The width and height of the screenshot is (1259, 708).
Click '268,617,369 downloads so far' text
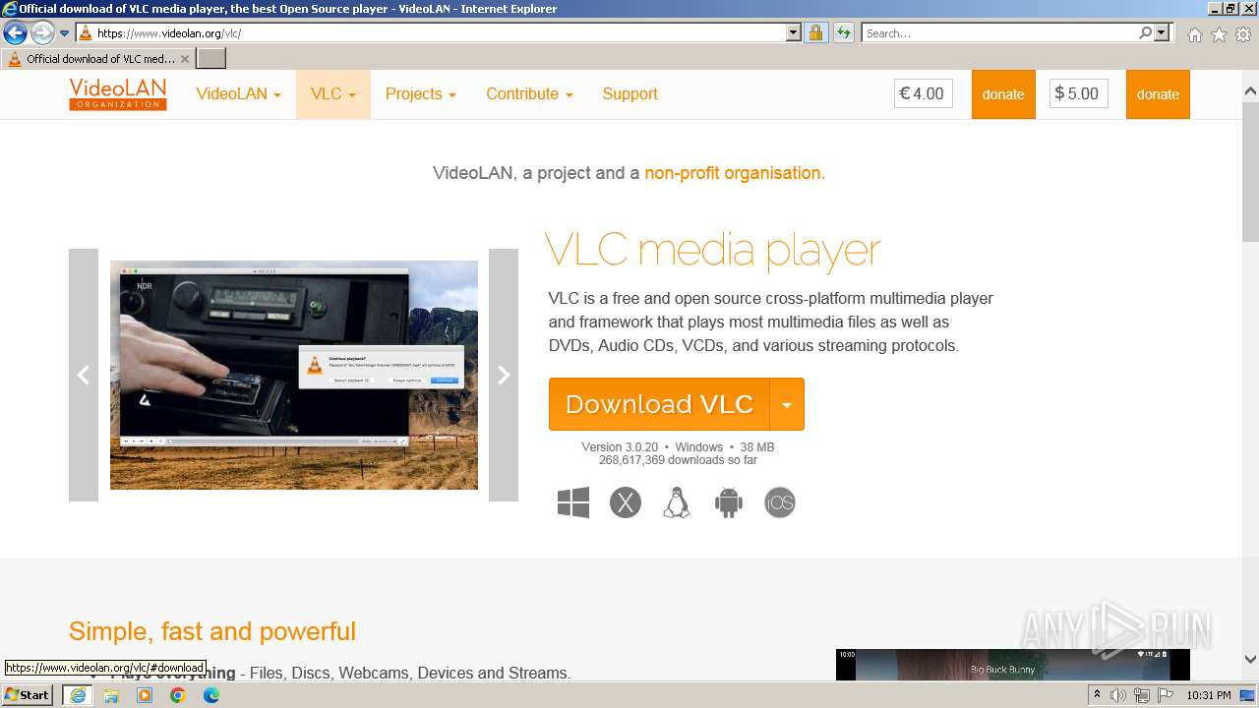coord(678,460)
